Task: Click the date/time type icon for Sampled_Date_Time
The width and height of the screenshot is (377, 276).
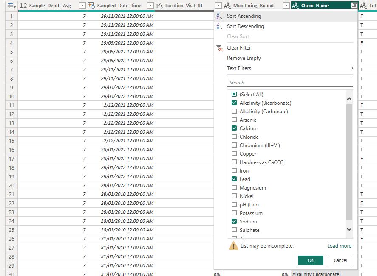Action: (91, 6)
